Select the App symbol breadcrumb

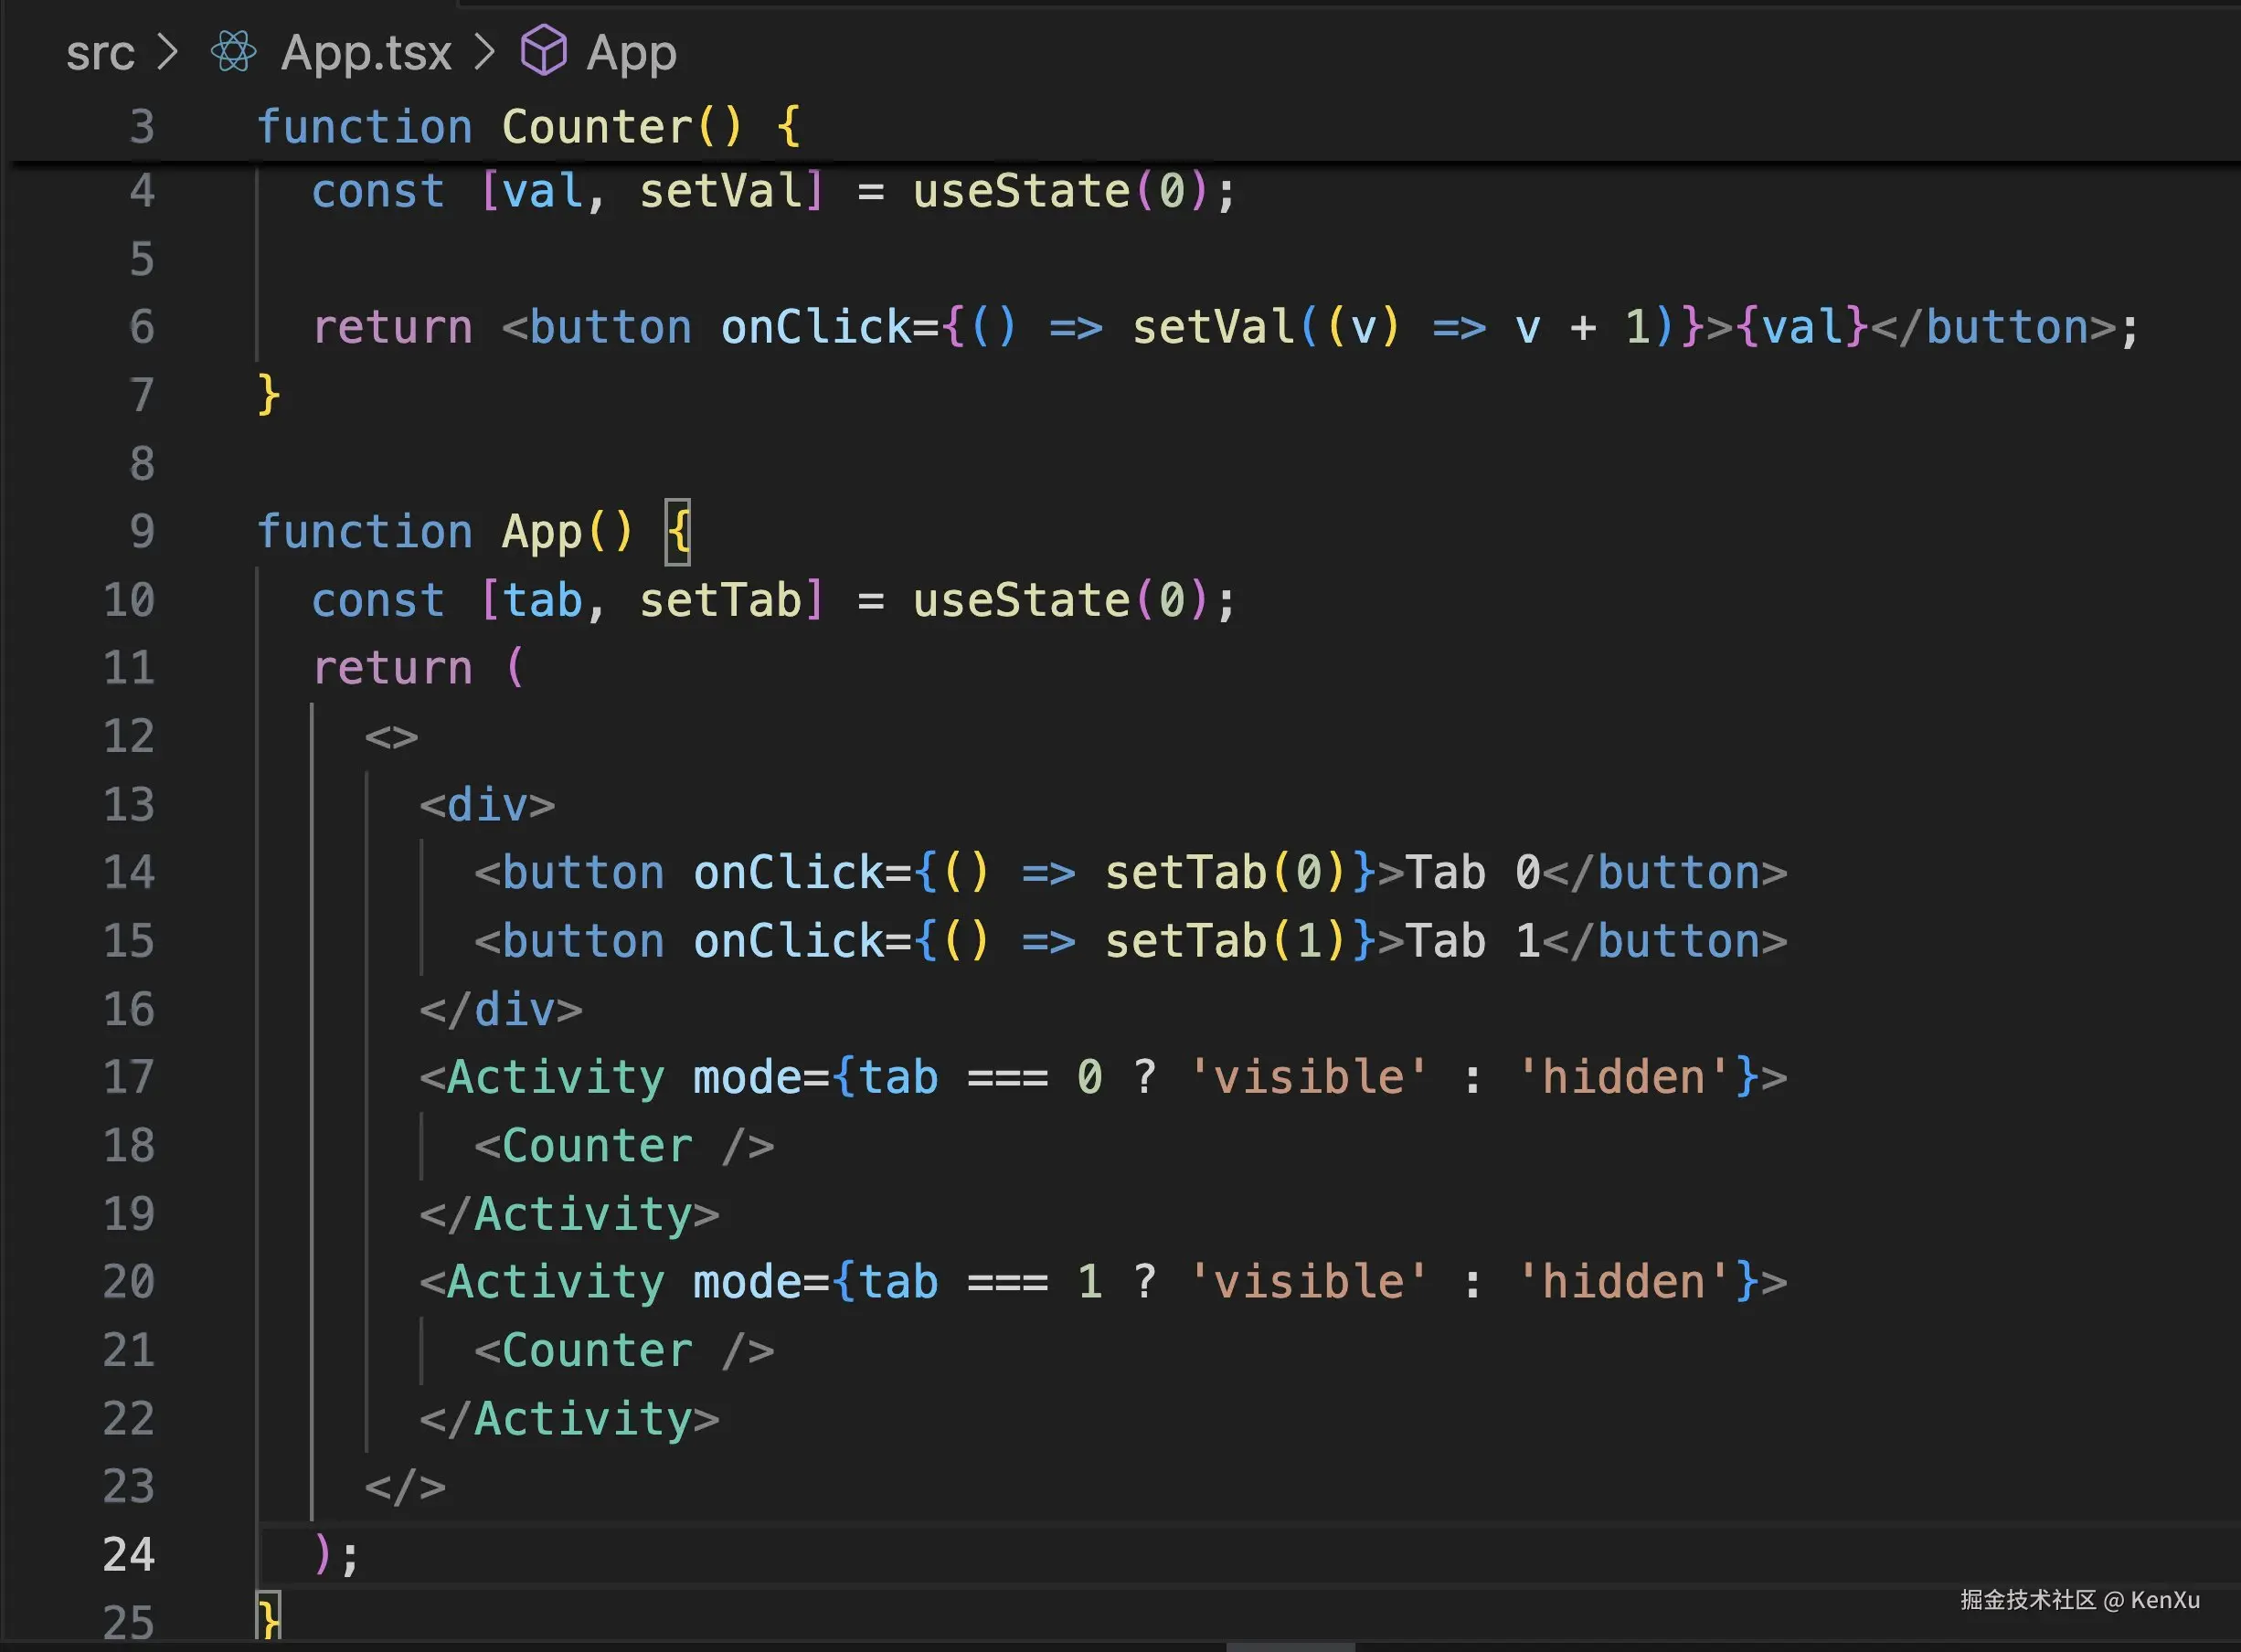(x=631, y=52)
